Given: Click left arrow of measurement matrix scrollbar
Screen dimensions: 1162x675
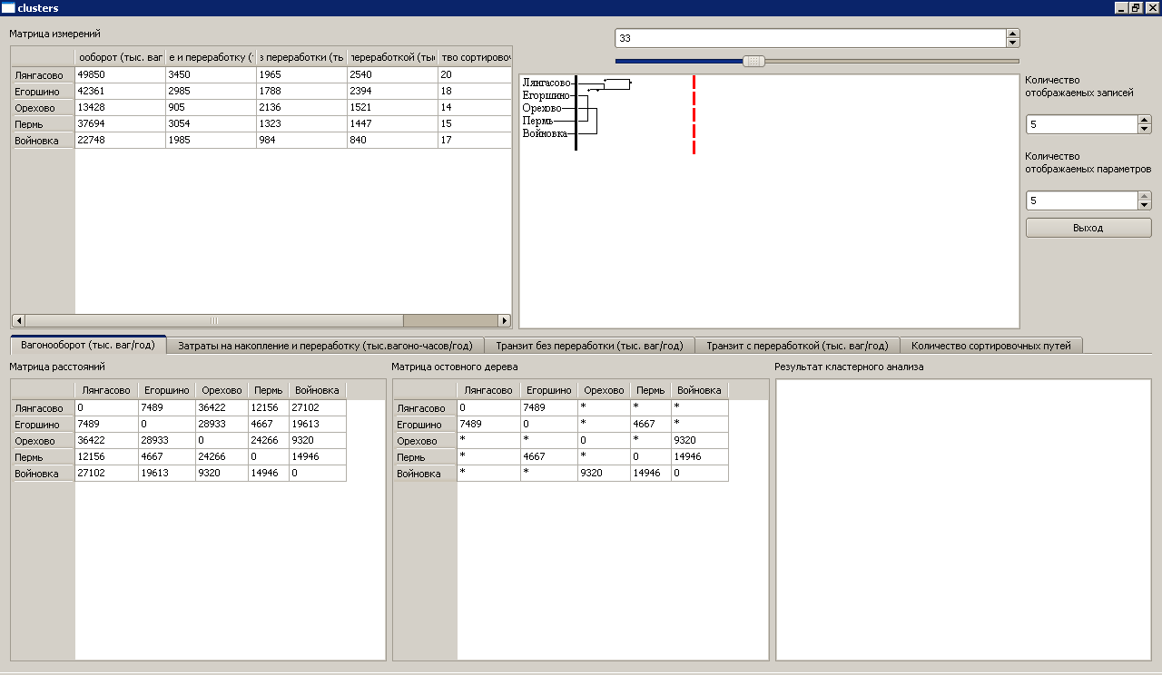Looking at the screenshot, I should (x=18, y=320).
